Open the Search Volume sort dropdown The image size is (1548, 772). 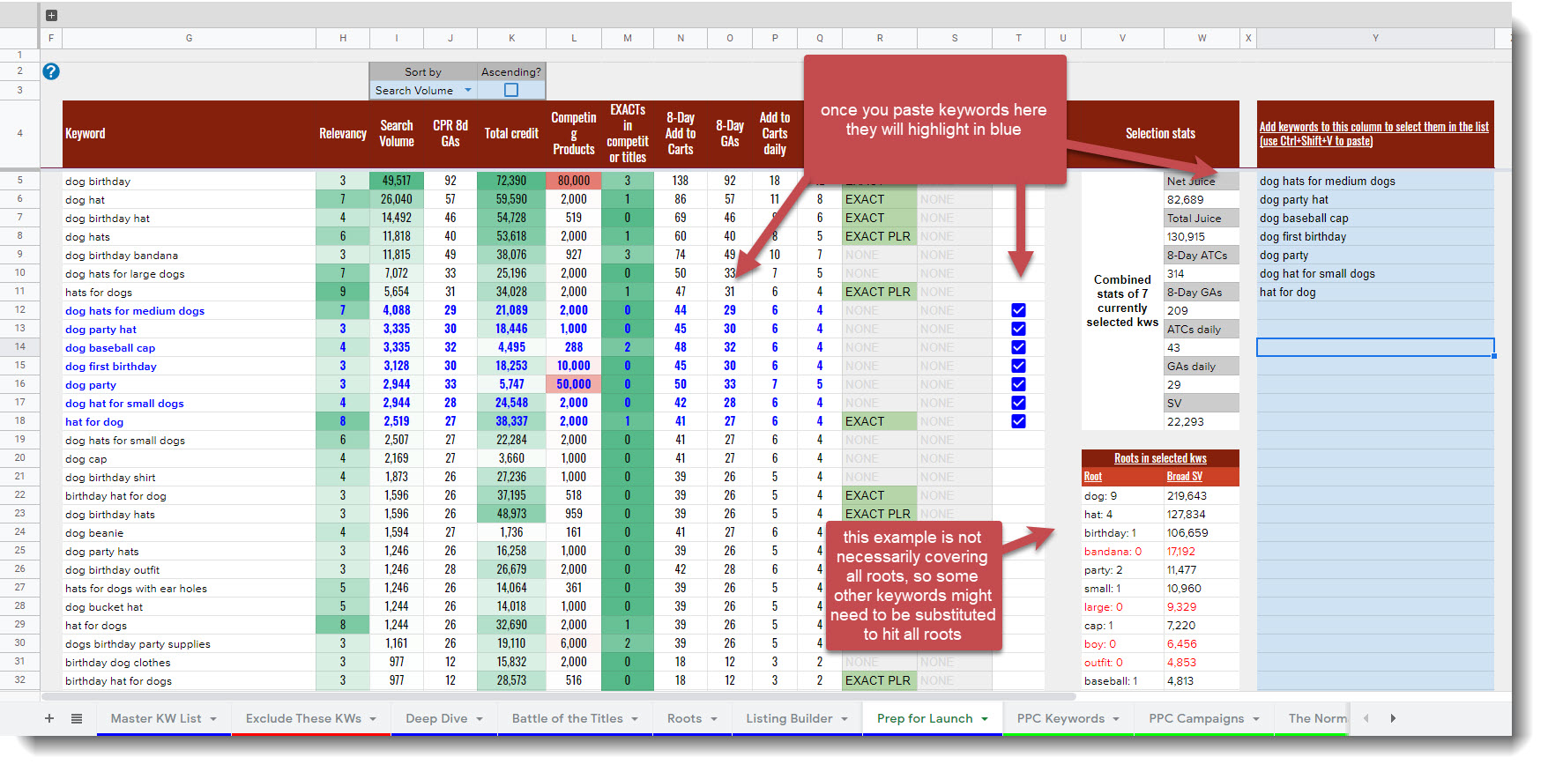click(468, 90)
